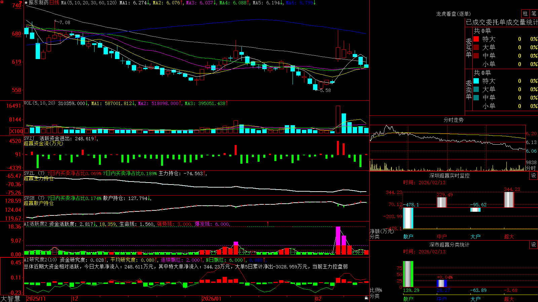The image size is (538, 302).
Task: Click the AI研究度2(10) indicator name
Action: (40, 260)
